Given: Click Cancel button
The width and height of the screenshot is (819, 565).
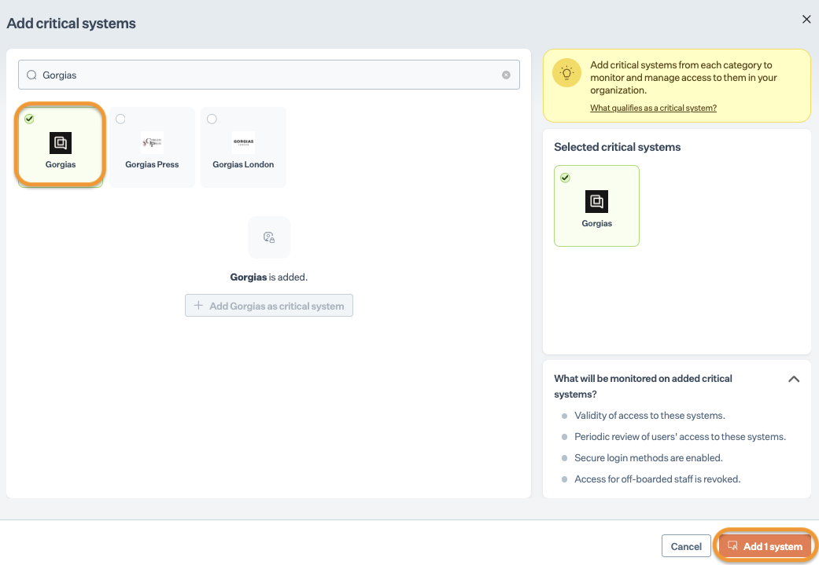Looking at the screenshot, I should (686, 546).
